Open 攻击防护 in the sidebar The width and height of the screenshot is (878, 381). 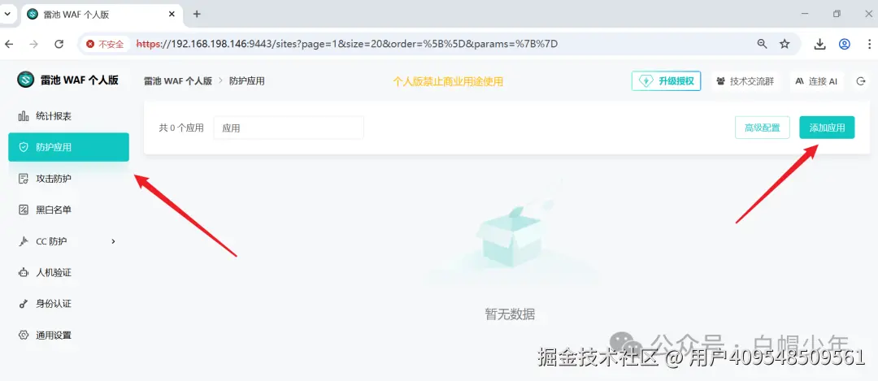pyautogui.click(x=68, y=179)
